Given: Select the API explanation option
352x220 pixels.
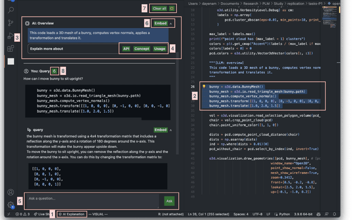Looking at the screenshot, I should pyautogui.click(x=127, y=49).
